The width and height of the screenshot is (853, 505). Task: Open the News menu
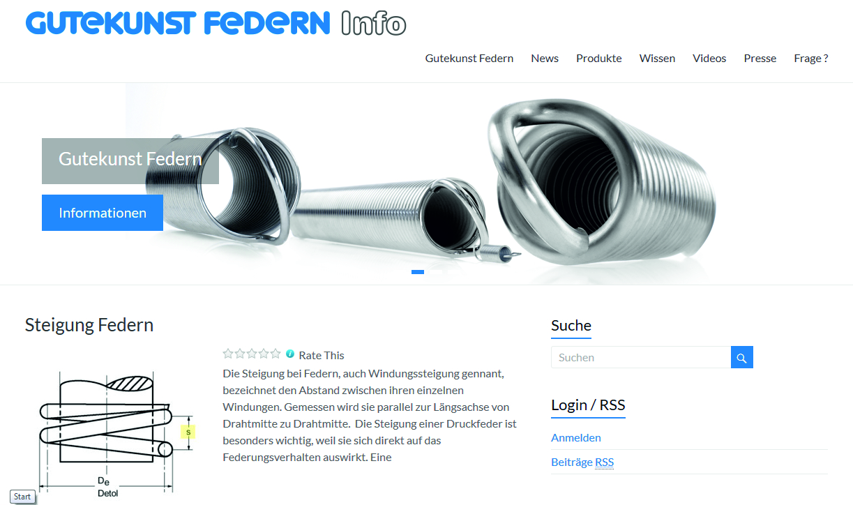(545, 59)
